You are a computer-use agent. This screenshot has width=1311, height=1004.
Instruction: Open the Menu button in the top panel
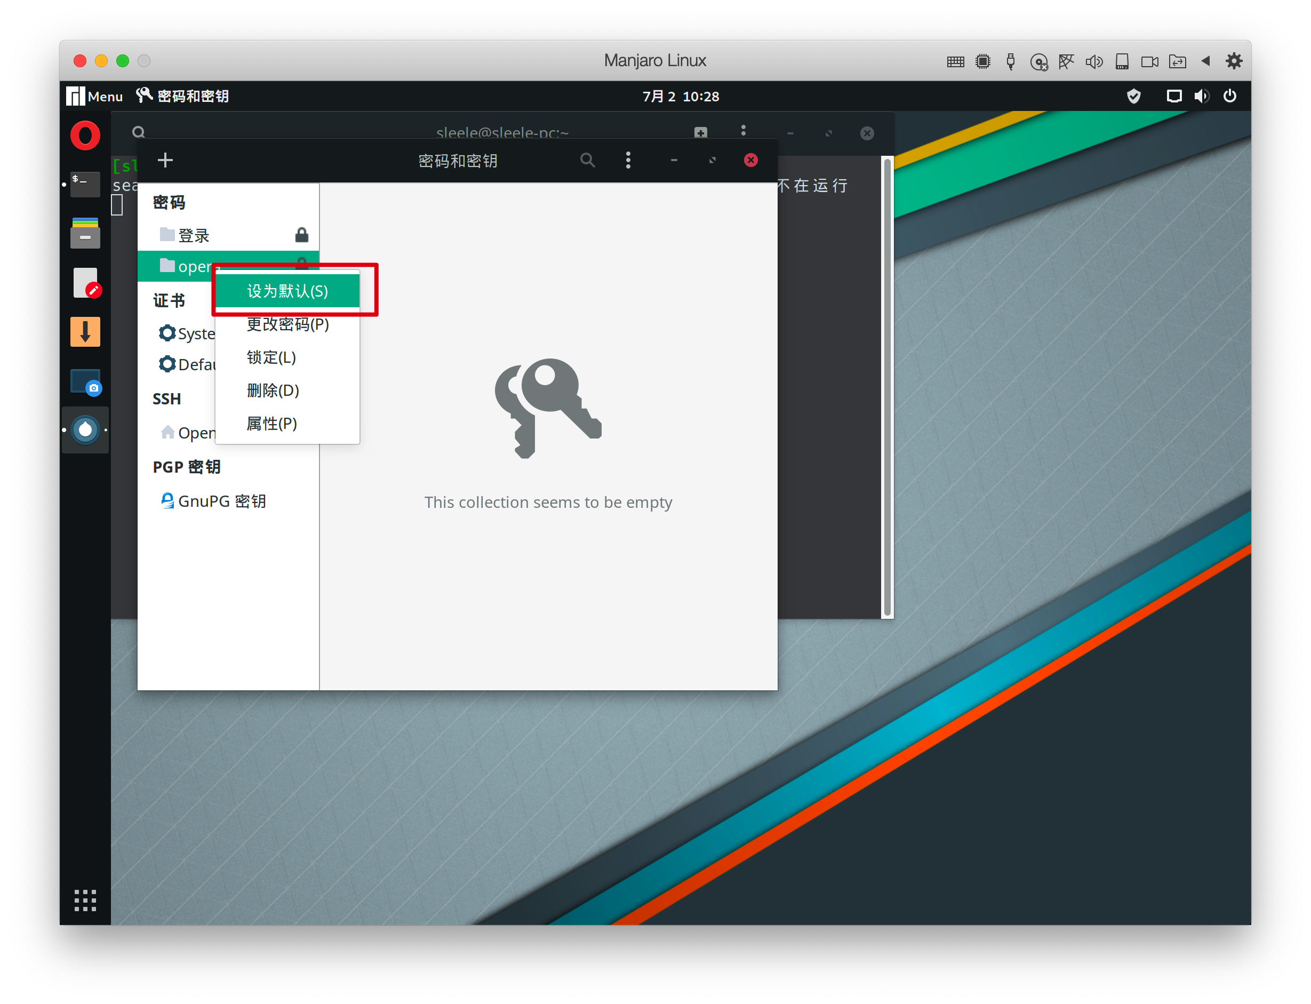(x=94, y=96)
